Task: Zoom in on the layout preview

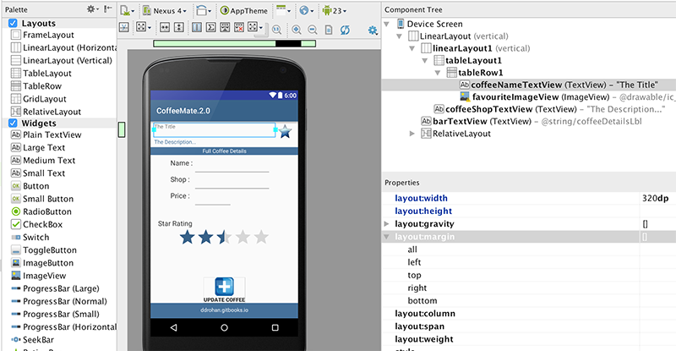Action: point(297,30)
